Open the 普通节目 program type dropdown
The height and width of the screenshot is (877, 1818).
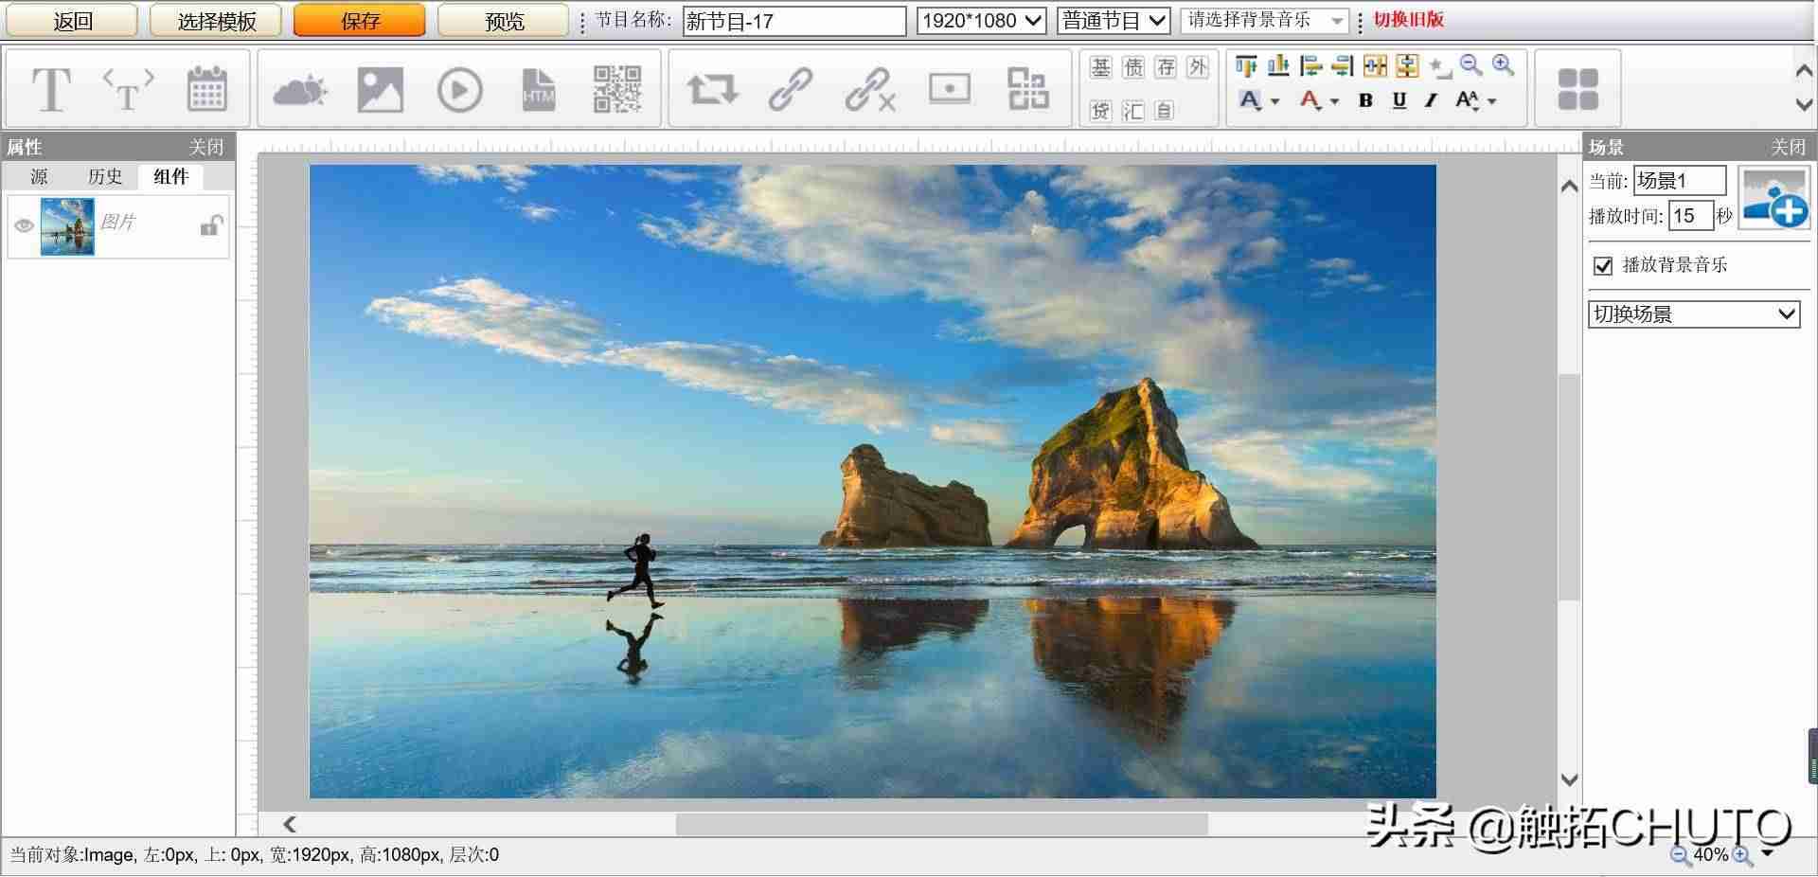1114,21
